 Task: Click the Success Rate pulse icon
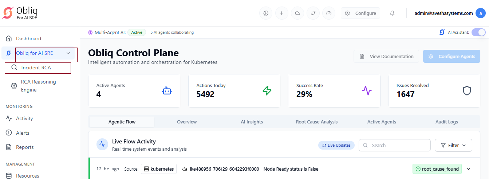pyautogui.click(x=367, y=90)
